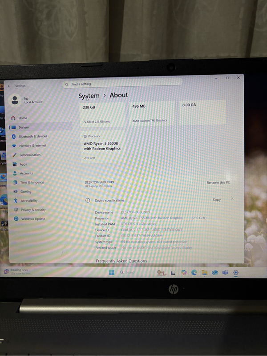The height and width of the screenshot is (356, 267).
Task: Maximize the Settings window
Action: pyautogui.click(x=227, y=78)
